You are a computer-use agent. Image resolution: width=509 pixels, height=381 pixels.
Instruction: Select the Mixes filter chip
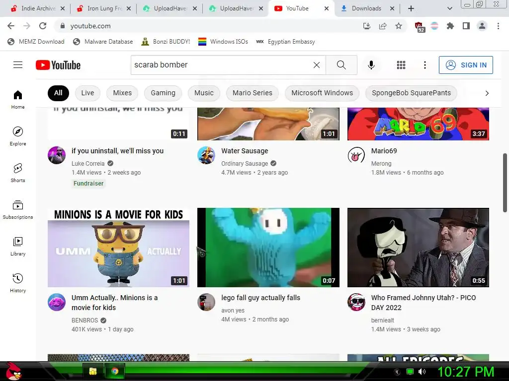(x=122, y=93)
